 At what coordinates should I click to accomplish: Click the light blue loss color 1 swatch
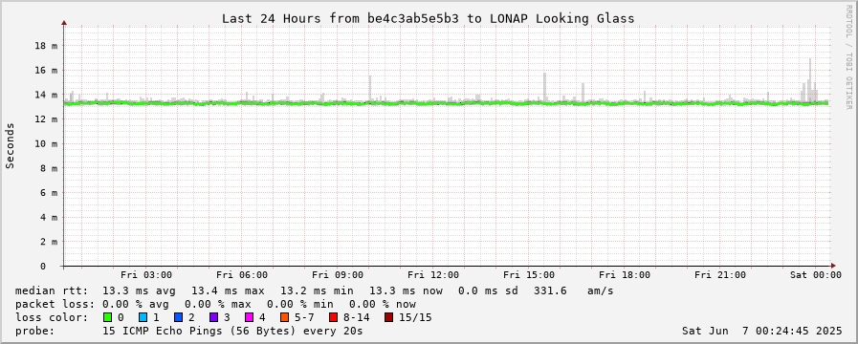pyautogui.click(x=143, y=317)
